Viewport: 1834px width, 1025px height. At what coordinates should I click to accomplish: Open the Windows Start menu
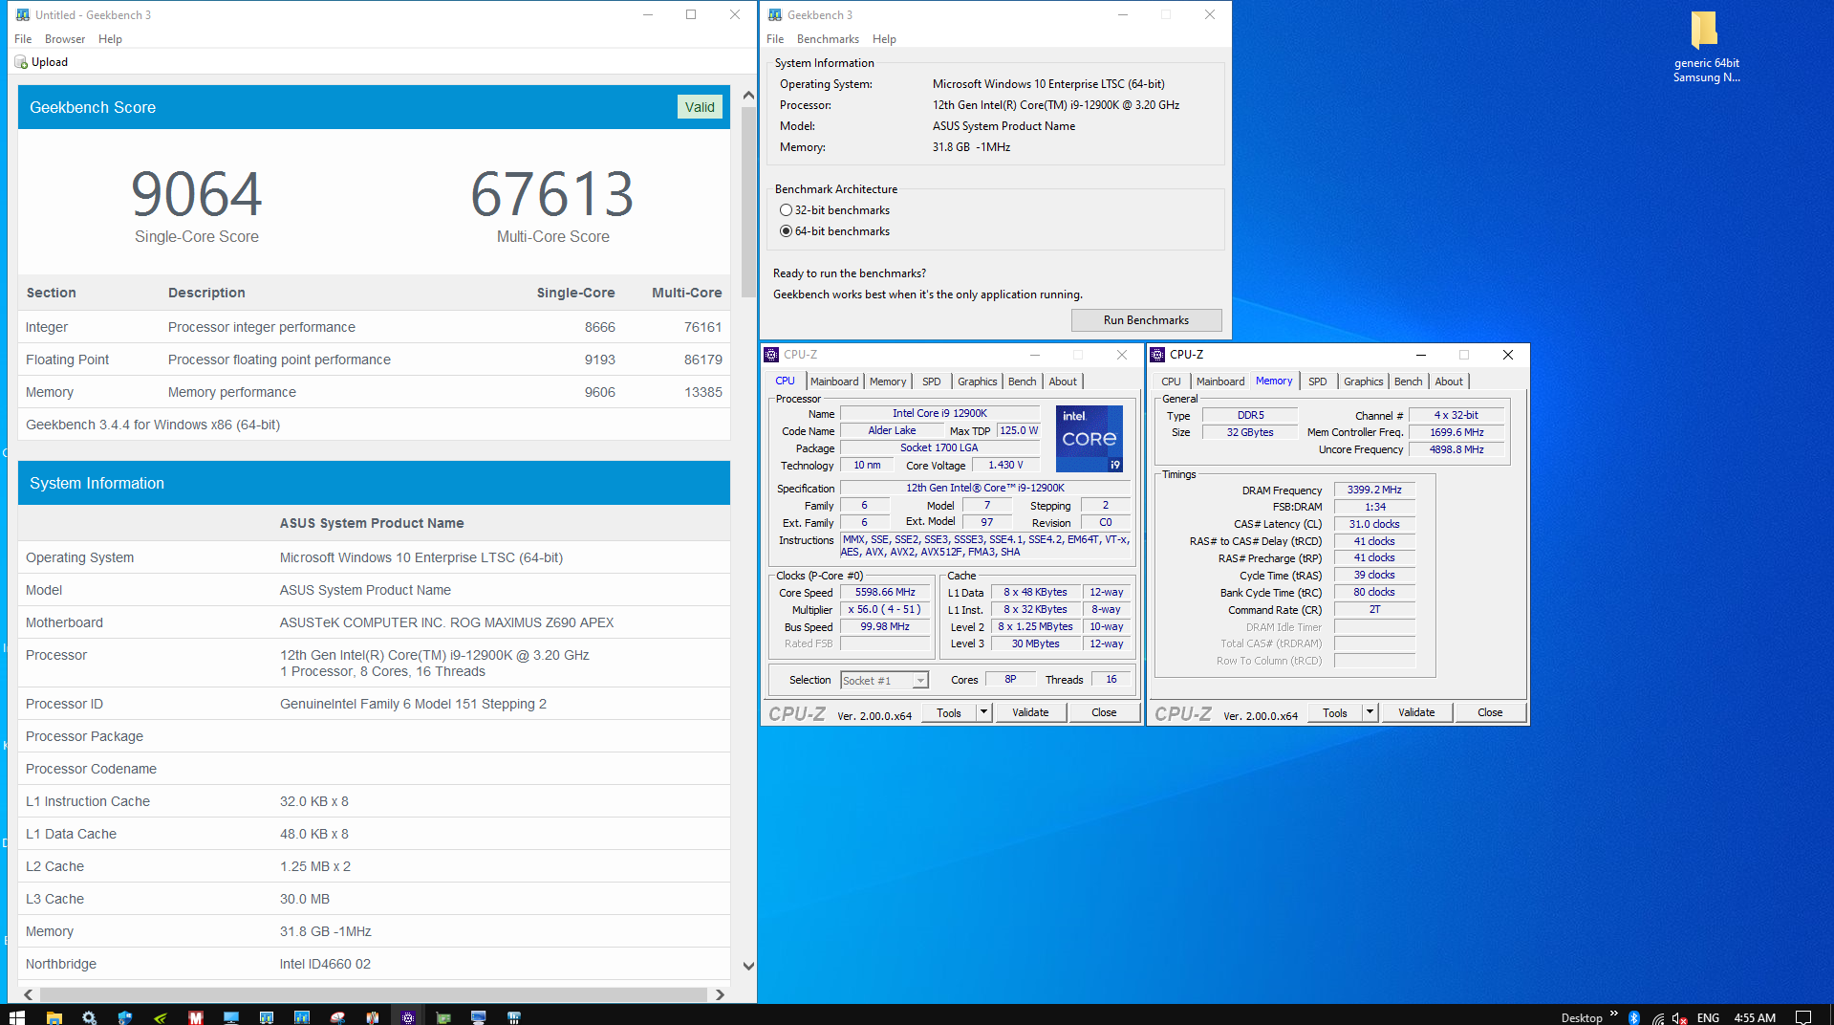coord(16,1017)
